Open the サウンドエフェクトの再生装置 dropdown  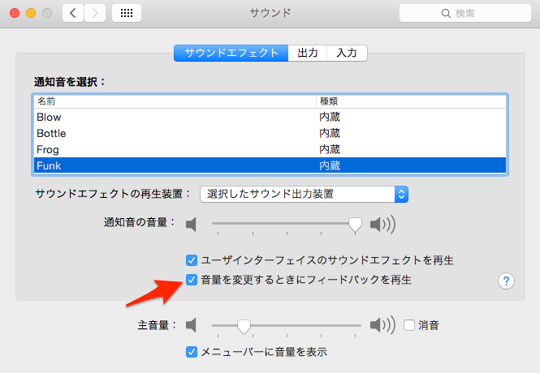tap(304, 195)
